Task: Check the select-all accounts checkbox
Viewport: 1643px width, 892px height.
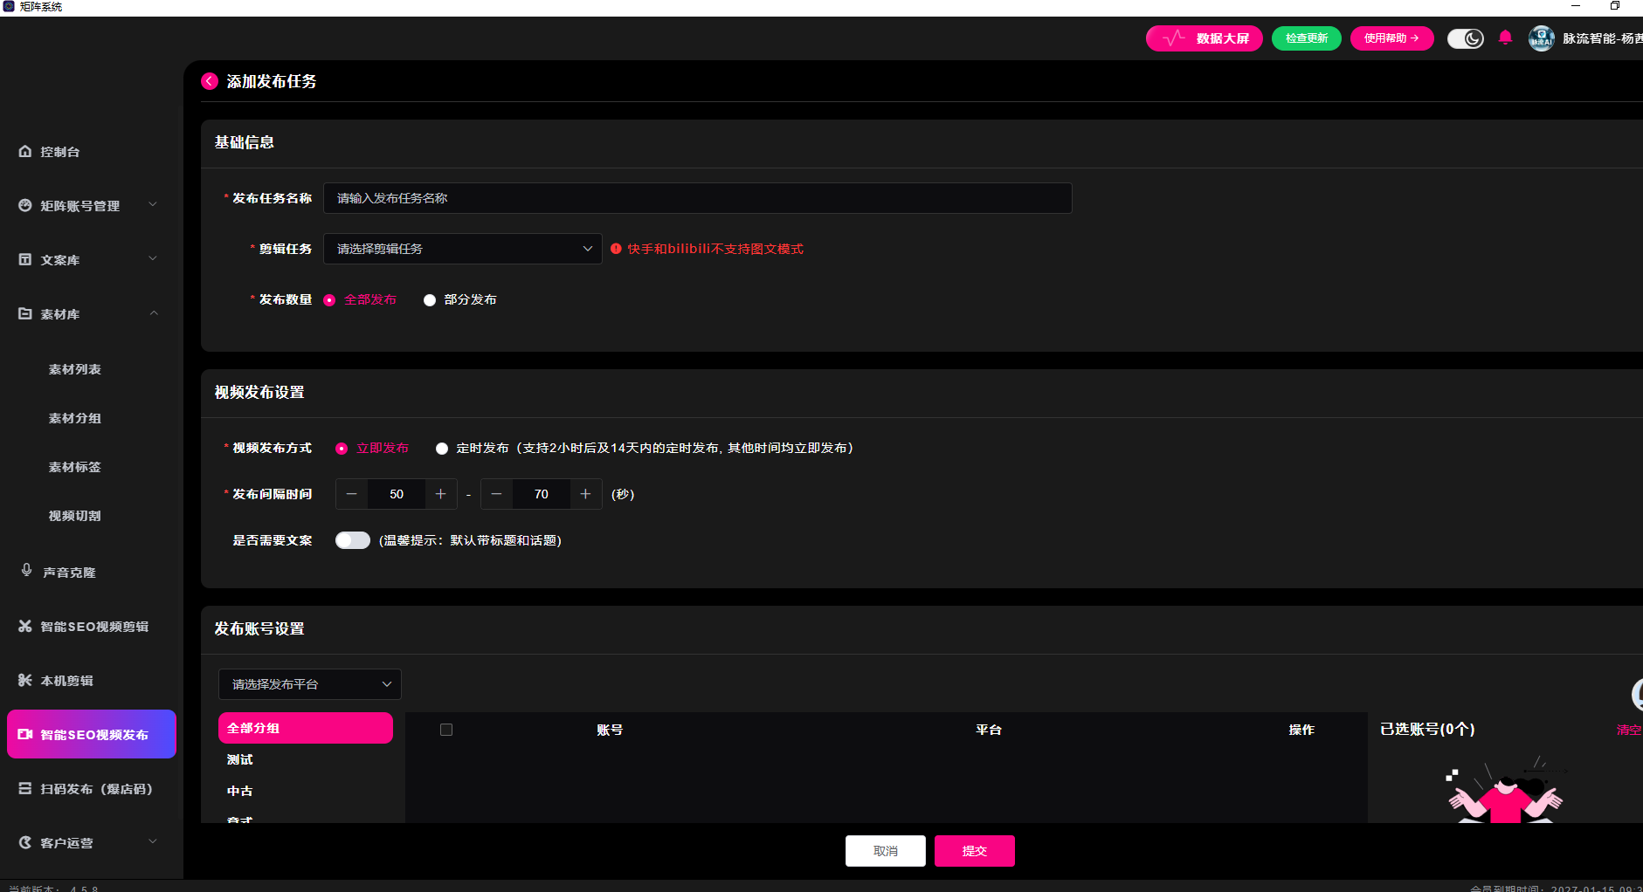Action: point(446,730)
